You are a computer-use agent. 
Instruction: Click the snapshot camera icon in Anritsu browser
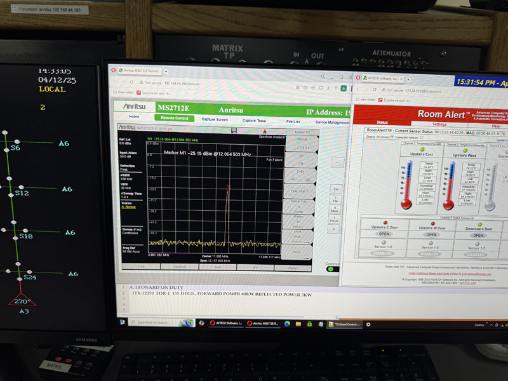pos(305,88)
